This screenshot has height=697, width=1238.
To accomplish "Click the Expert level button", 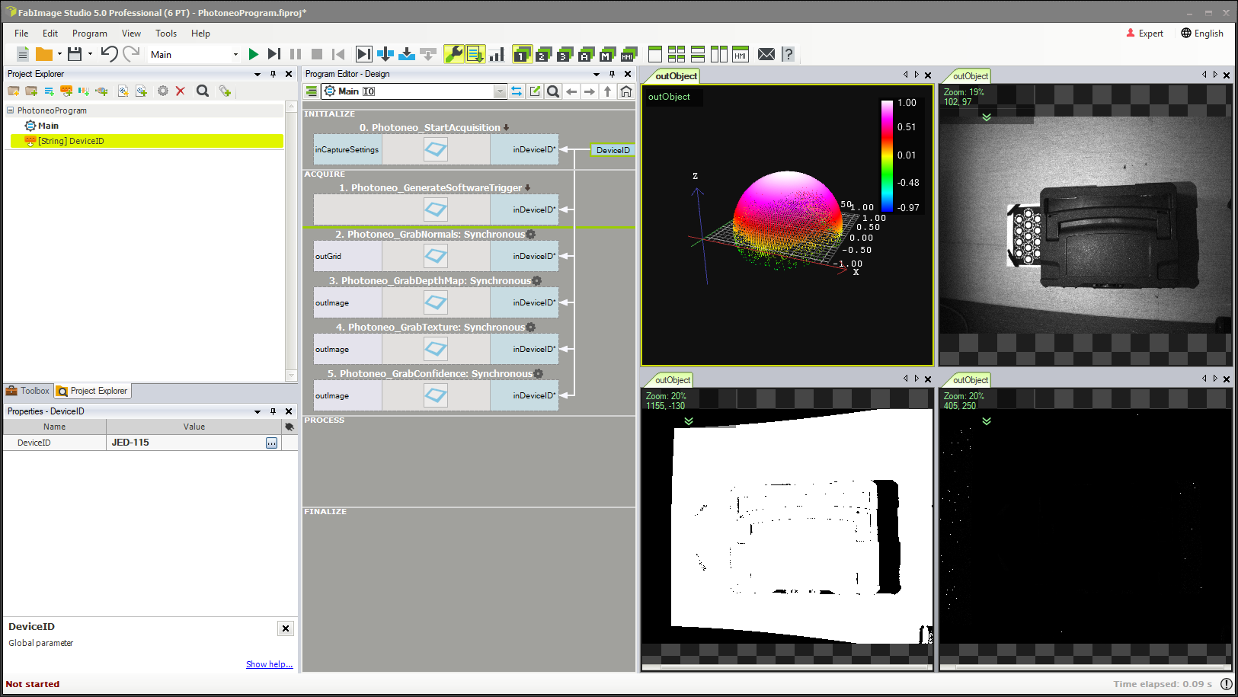I will (1144, 34).
